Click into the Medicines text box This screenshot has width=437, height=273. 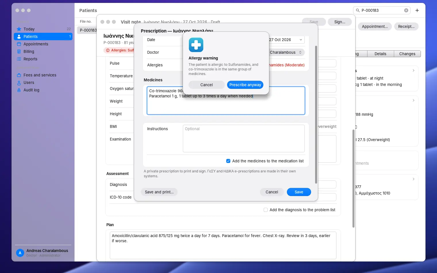(226, 101)
